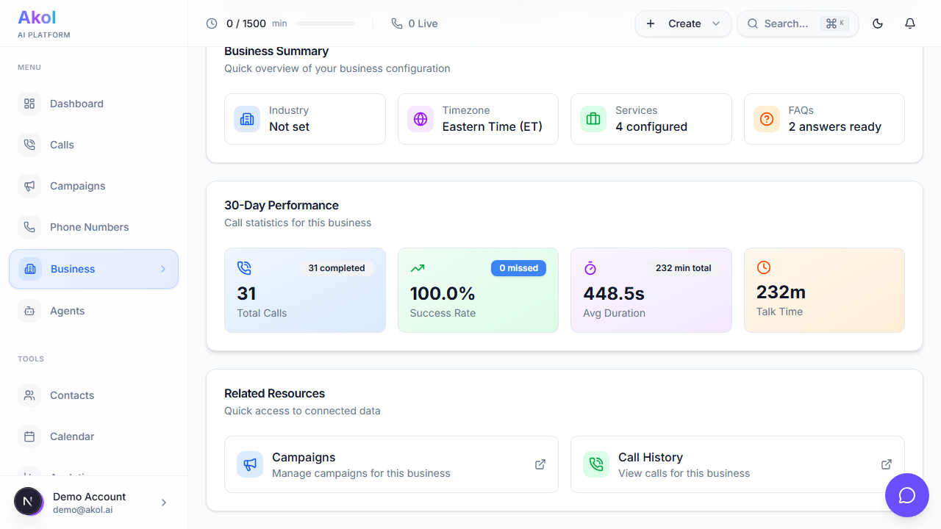Toggle dark mode with the moon icon
This screenshot has width=941, height=529.
(x=877, y=24)
